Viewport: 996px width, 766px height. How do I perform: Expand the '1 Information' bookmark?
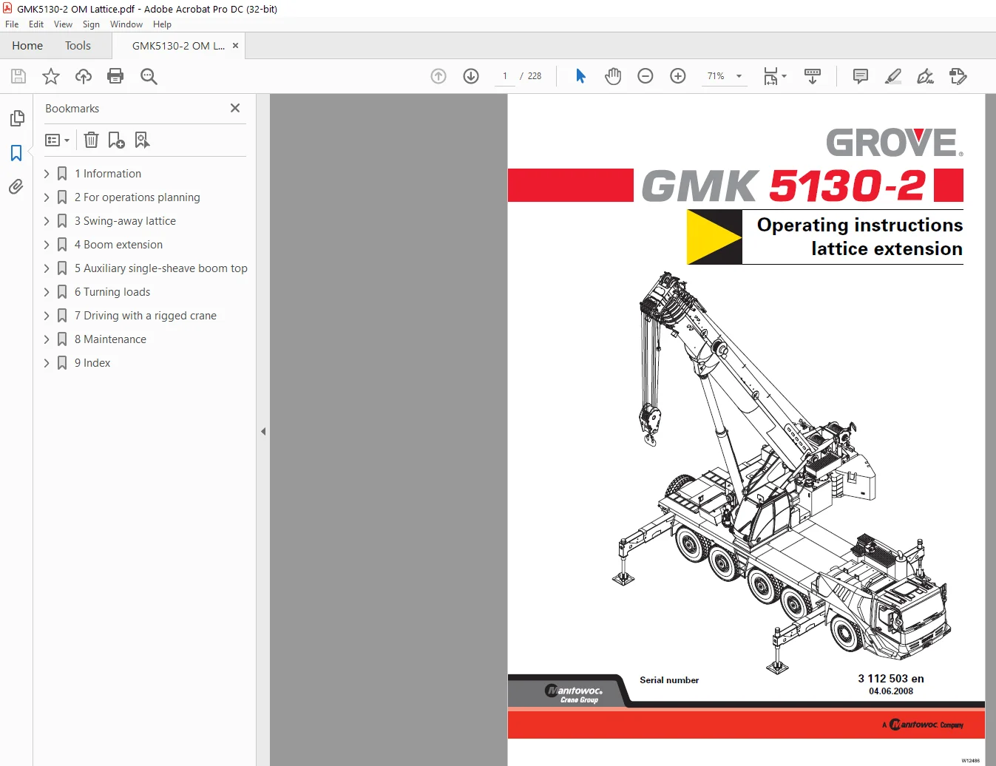click(x=47, y=174)
